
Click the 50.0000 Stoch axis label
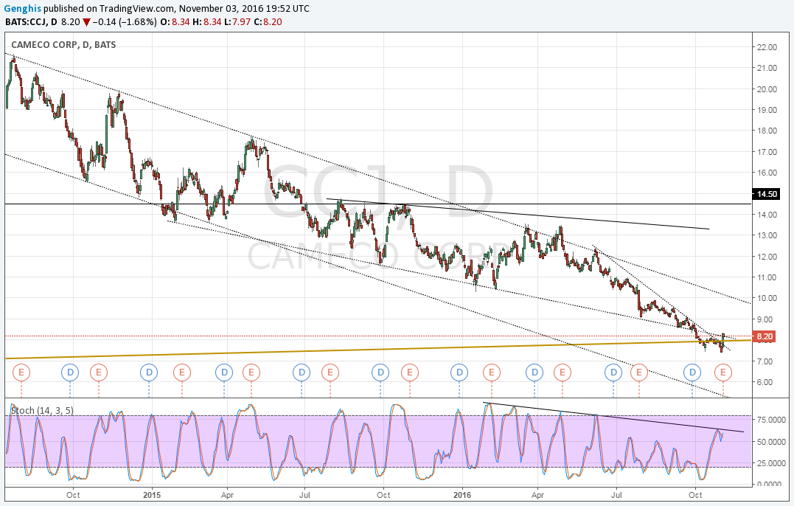point(772,442)
